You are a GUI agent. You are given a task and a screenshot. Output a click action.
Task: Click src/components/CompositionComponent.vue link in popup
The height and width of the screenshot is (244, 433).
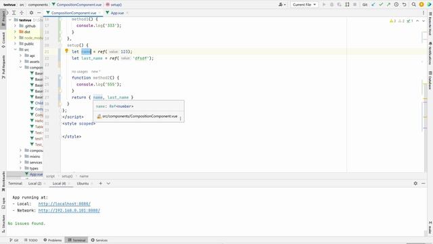(140, 116)
